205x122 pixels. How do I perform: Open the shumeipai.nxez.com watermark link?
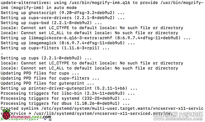(31, 117)
